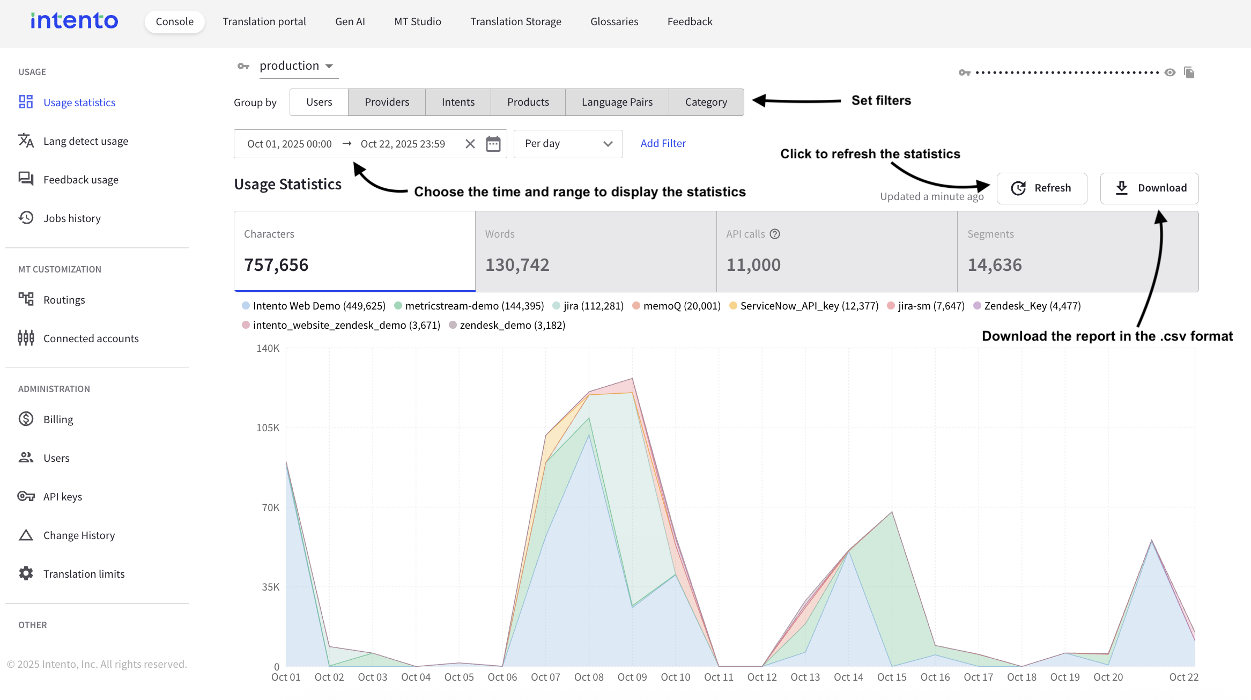Click the Jobs history clock icon
Viewport: 1251px width, 700px height.
(26, 218)
